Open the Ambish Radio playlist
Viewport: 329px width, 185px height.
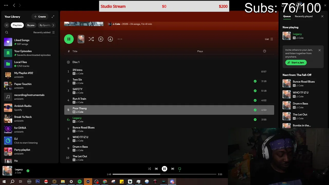(x=30, y=108)
